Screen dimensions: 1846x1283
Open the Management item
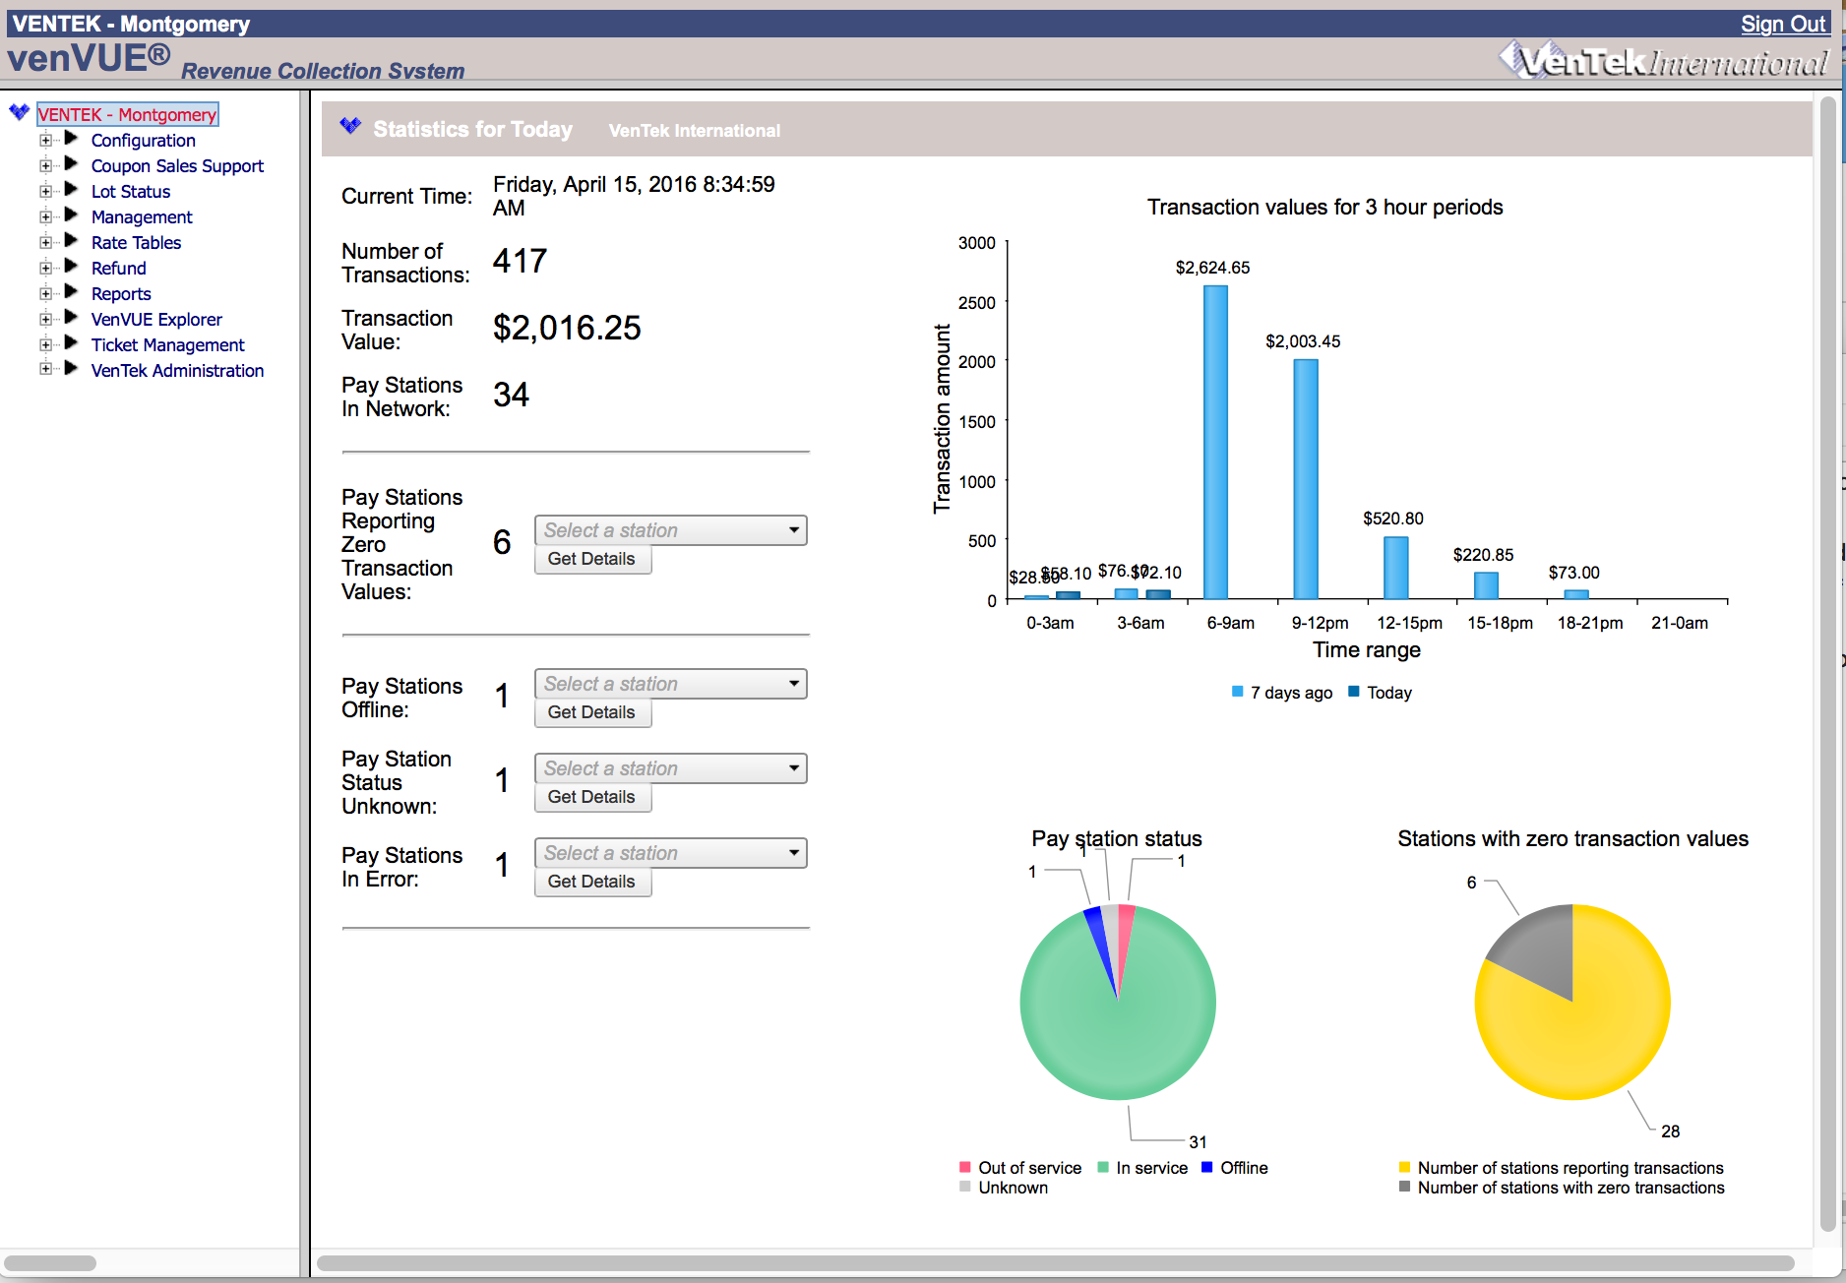pos(142,216)
